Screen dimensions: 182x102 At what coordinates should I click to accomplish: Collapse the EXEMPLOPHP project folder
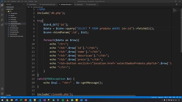10,9
